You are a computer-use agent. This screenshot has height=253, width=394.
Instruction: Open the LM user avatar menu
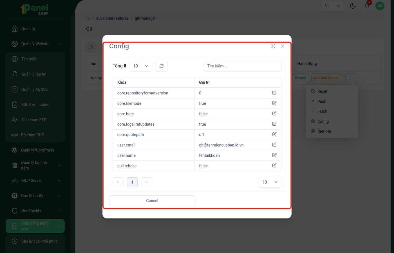pos(380,6)
